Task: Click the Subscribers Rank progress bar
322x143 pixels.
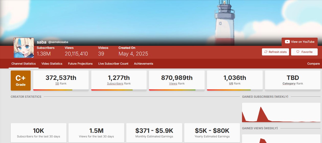Action: (x=119, y=90)
